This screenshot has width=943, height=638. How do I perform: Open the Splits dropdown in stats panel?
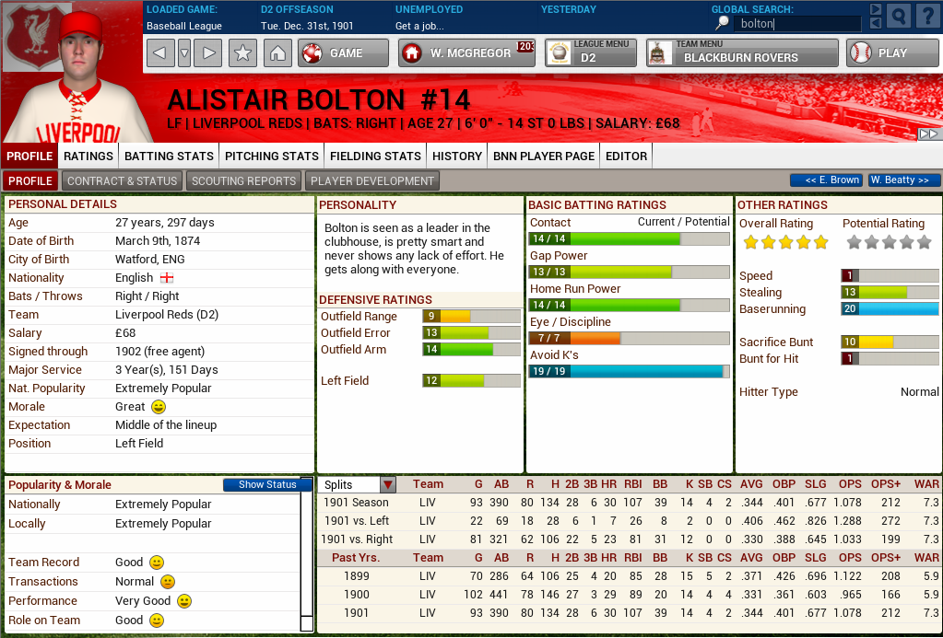point(386,483)
